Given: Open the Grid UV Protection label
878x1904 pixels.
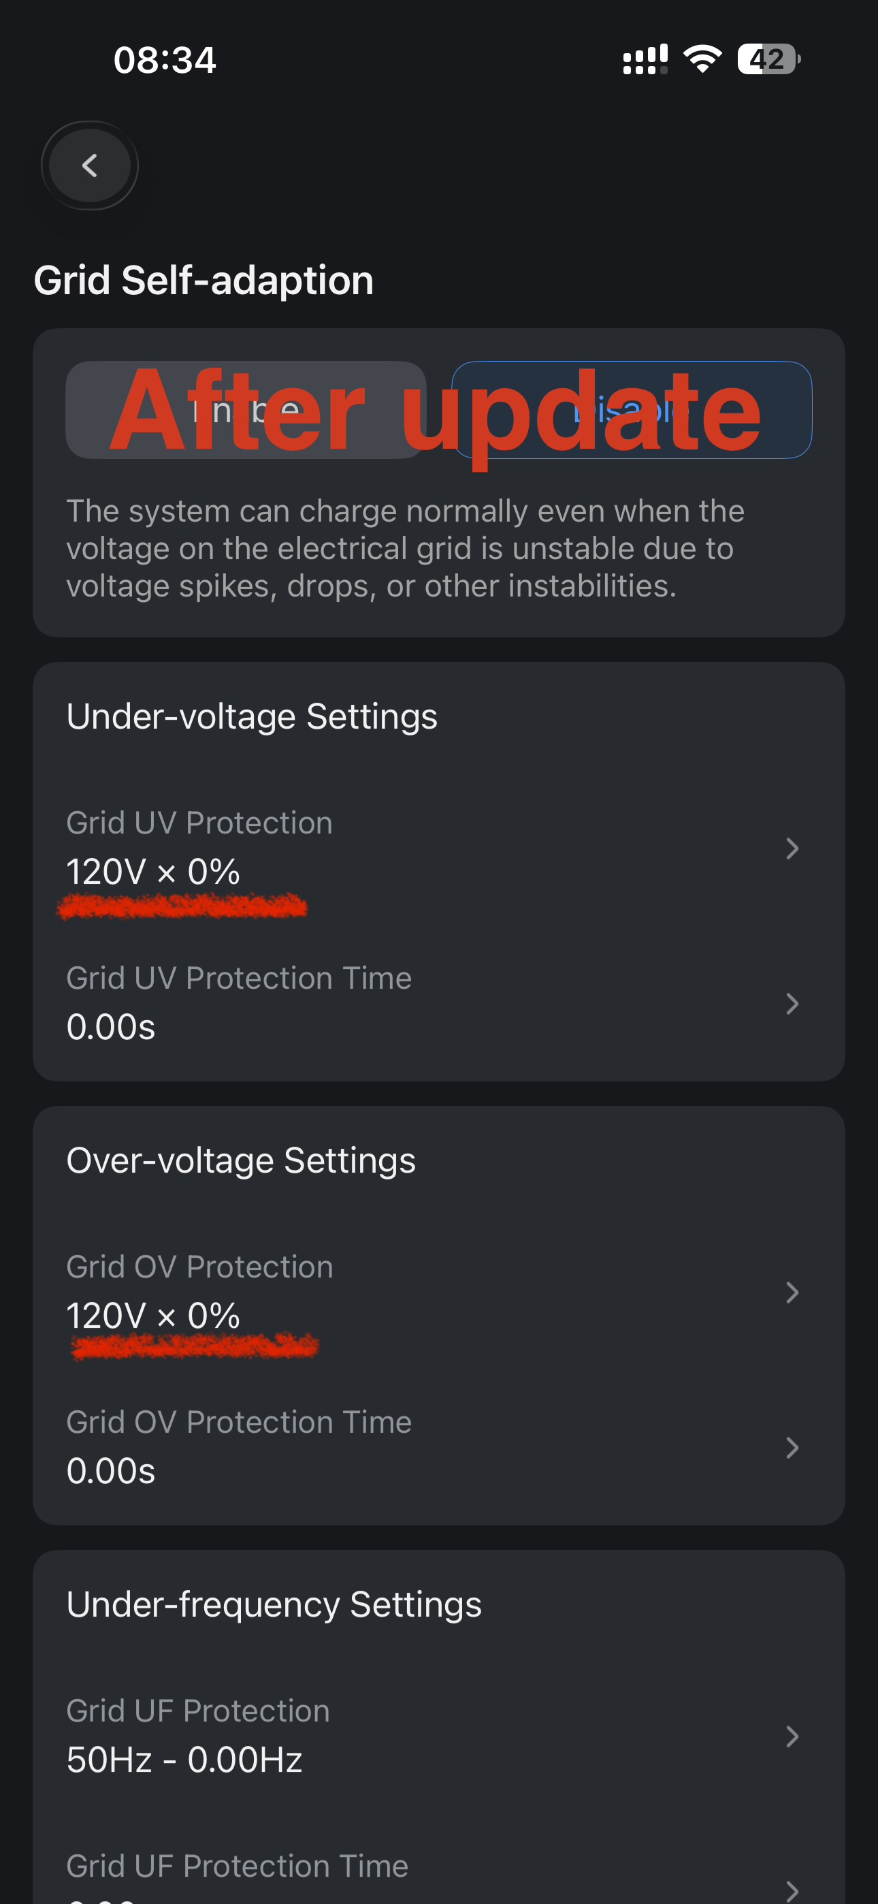Looking at the screenshot, I should [x=199, y=823].
